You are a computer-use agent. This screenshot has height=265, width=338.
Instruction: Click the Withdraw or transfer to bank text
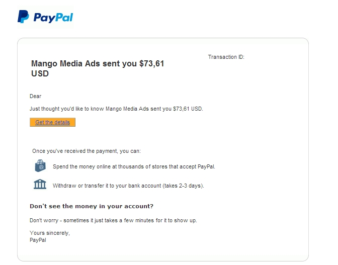128,186
